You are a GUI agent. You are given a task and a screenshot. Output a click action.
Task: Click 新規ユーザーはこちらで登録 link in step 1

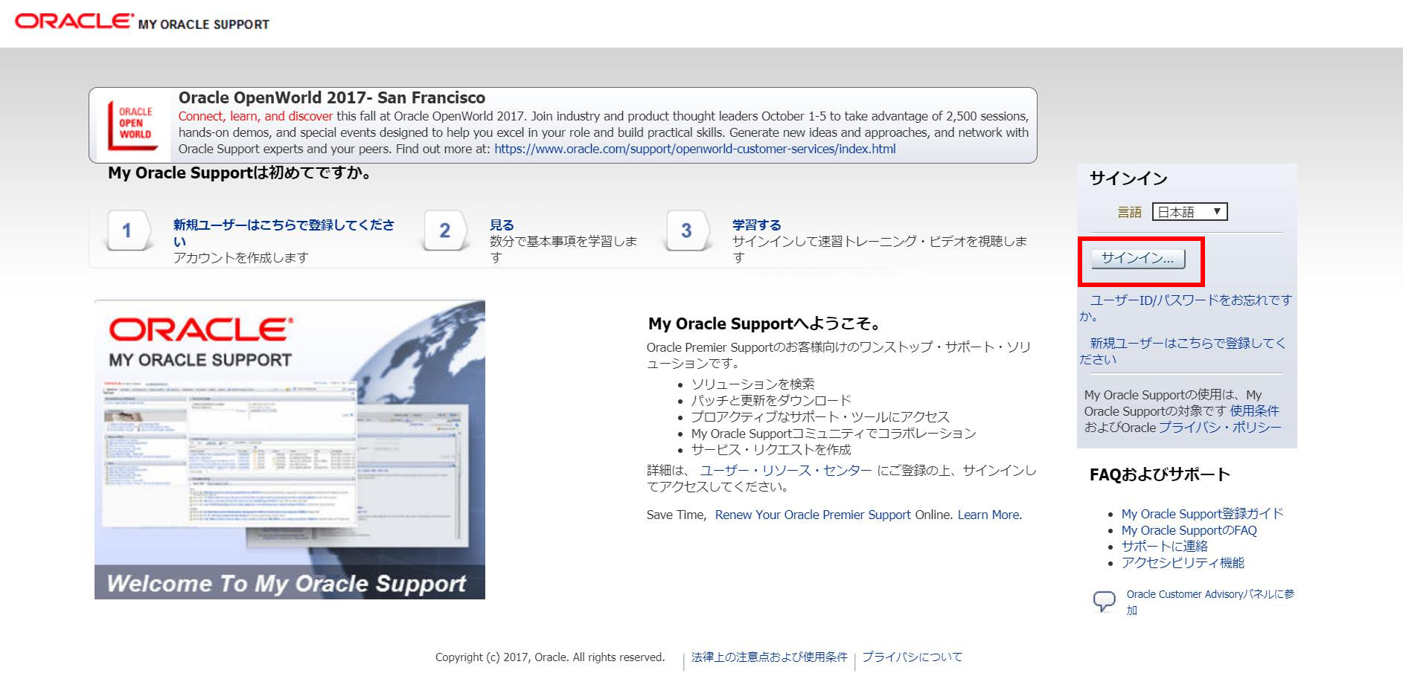pos(283,225)
